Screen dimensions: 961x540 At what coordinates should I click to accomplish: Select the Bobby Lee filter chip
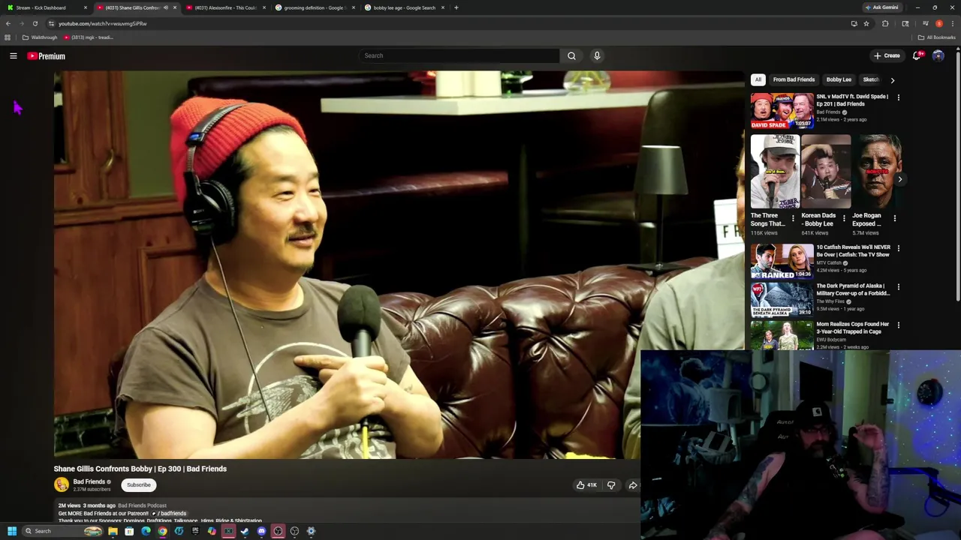click(x=839, y=79)
